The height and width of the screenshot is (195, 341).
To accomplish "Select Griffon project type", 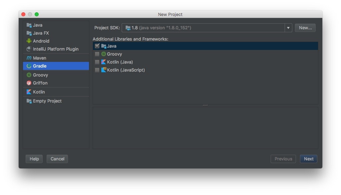I will [x=56, y=83].
